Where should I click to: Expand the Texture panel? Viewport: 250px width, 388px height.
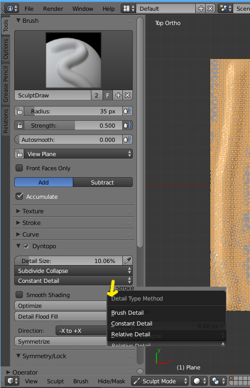point(18,211)
